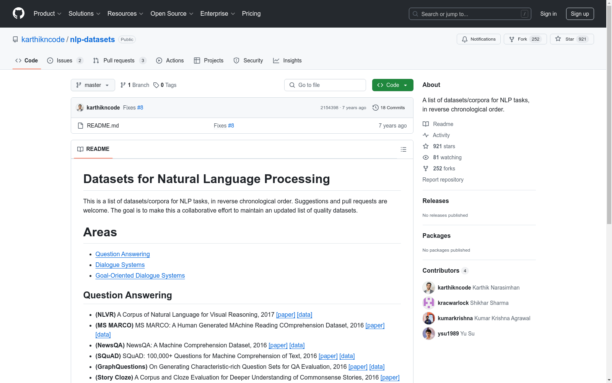Expand the Resources menu
The height and width of the screenshot is (383, 612).
coord(125,14)
